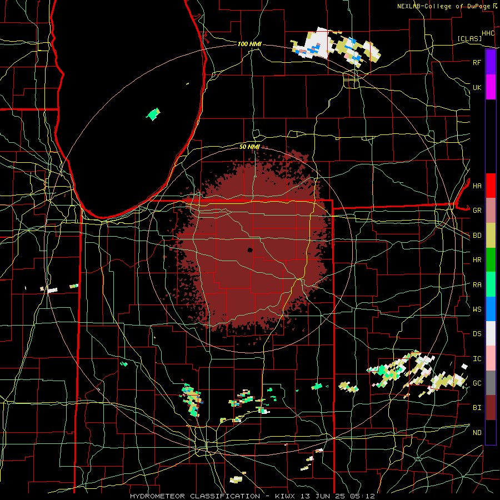Screen dimensions: 500x500
Task: Click the 'NEXLAB-College of DuPage' header text
Action: tap(444, 6)
